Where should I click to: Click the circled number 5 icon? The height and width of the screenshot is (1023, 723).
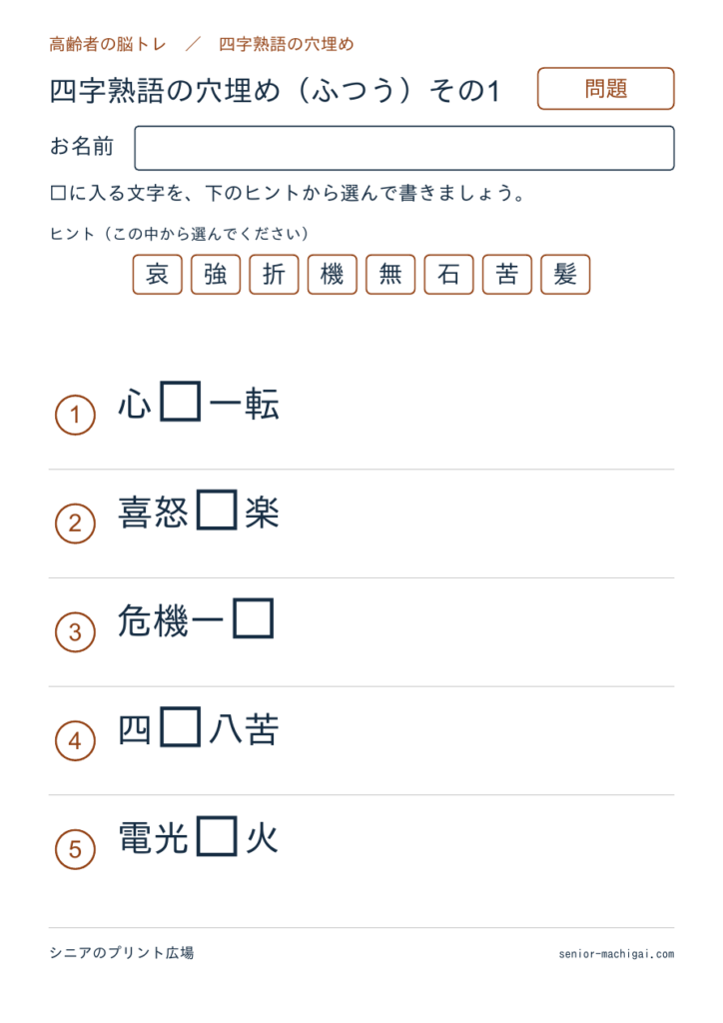[75, 849]
